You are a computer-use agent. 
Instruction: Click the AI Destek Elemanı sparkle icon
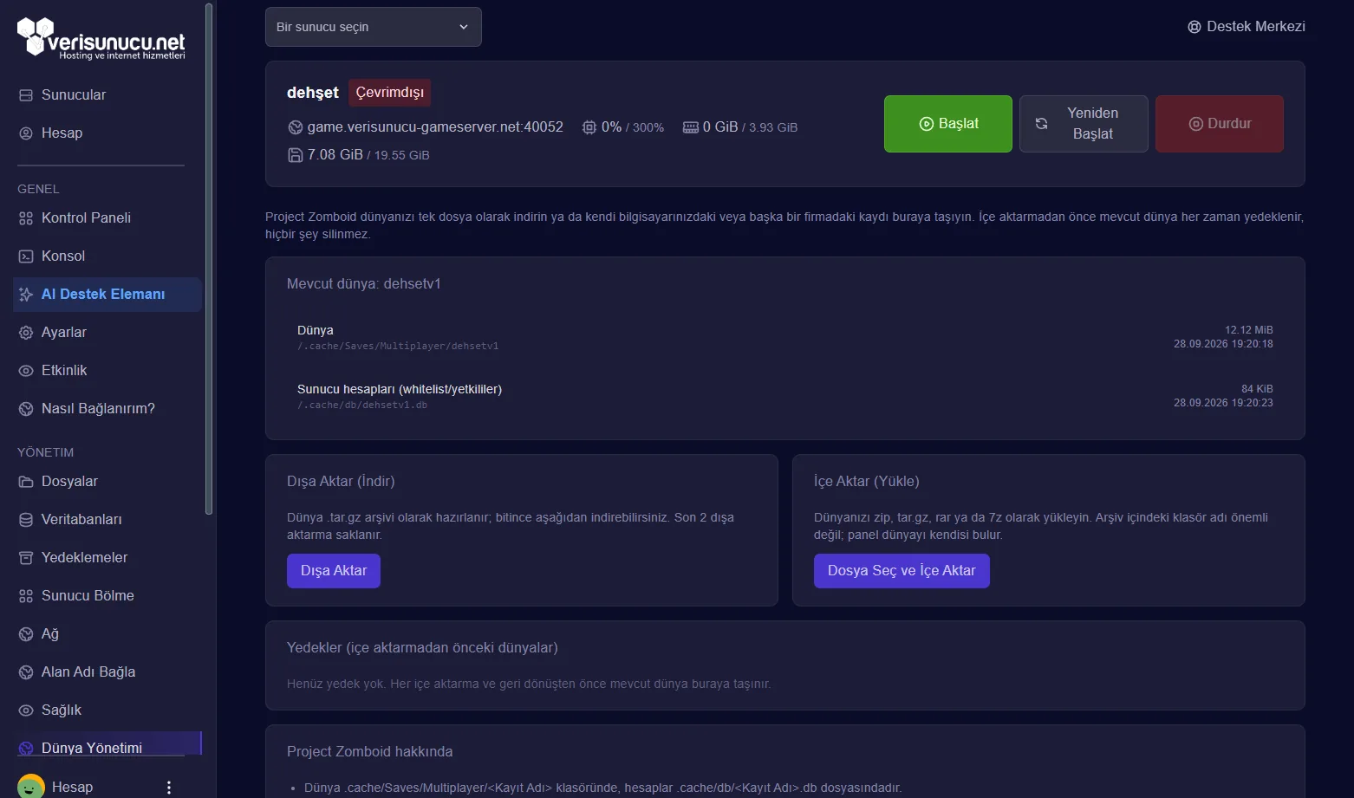[x=26, y=295]
